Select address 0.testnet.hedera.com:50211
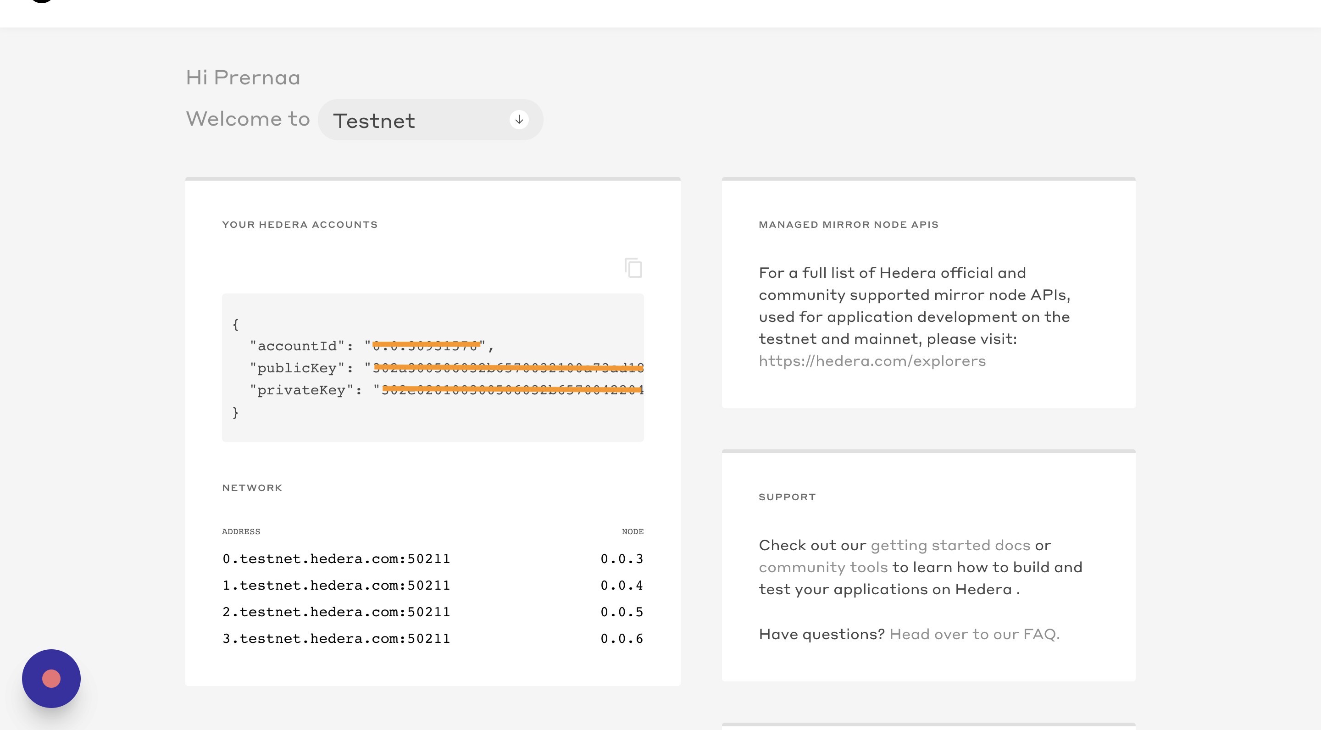The image size is (1321, 730). coord(336,559)
